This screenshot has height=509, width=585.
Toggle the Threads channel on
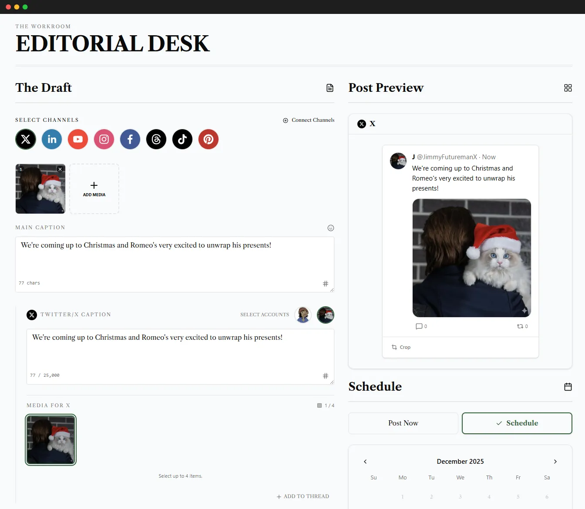pos(156,139)
